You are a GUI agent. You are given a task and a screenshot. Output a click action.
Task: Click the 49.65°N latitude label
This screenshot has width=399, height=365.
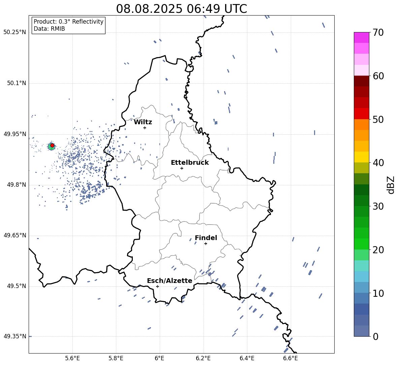[x=15, y=235]
